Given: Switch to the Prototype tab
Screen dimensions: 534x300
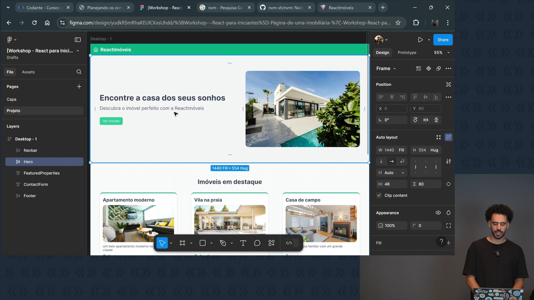Looking at the screenshot, I should click(x=407, y=52).
